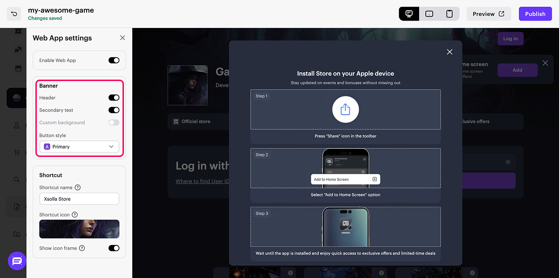Viewport: 559px width, 278px height.
Task: Click the 'Install Store on your Apple device' heading
Action: tap(346, 74)
